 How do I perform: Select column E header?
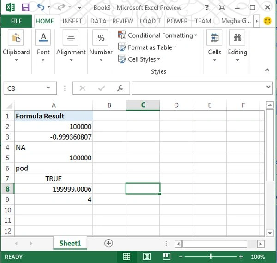[x=210, y=105]
